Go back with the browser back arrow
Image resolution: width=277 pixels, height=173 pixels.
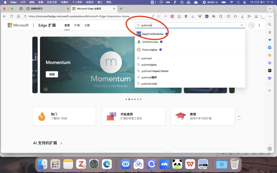click(x=5, y=16)
